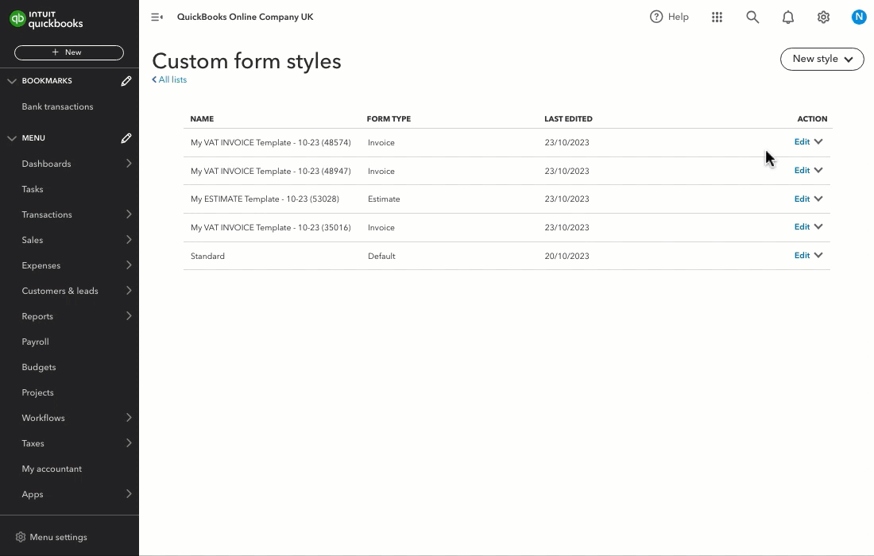The width and height of the screenshot is (874, 556).
Task: Click the Help text label
Action: (679, 17)
